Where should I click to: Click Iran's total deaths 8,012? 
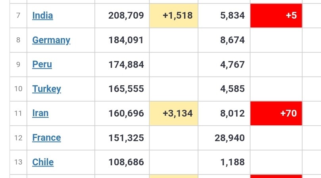click(x=233, y=113)
